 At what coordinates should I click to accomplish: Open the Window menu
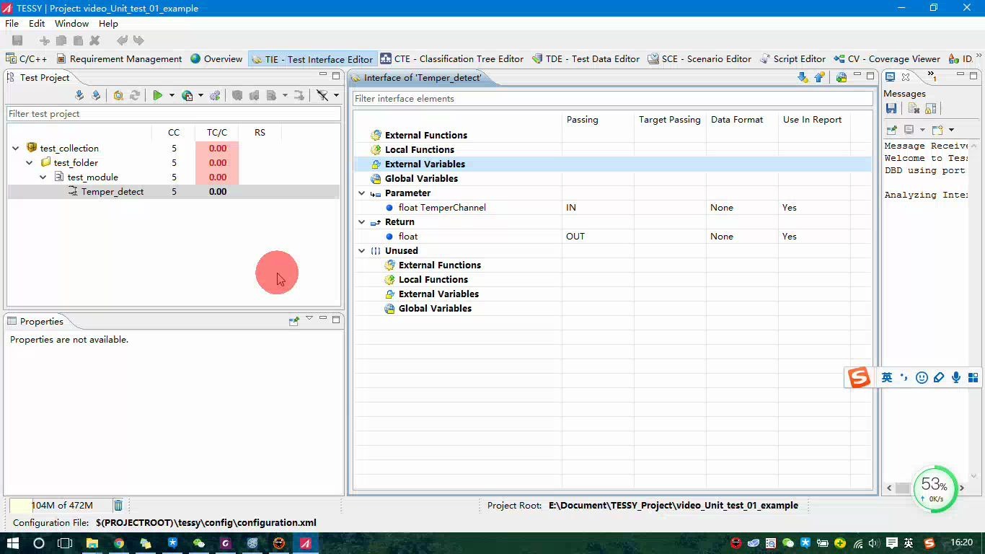coord(72,24)
